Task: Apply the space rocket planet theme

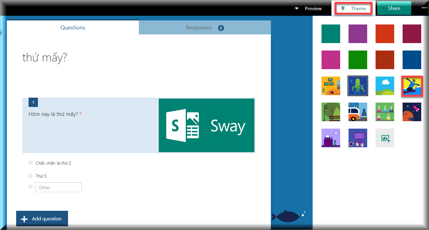Action: [x=412, y=112]
